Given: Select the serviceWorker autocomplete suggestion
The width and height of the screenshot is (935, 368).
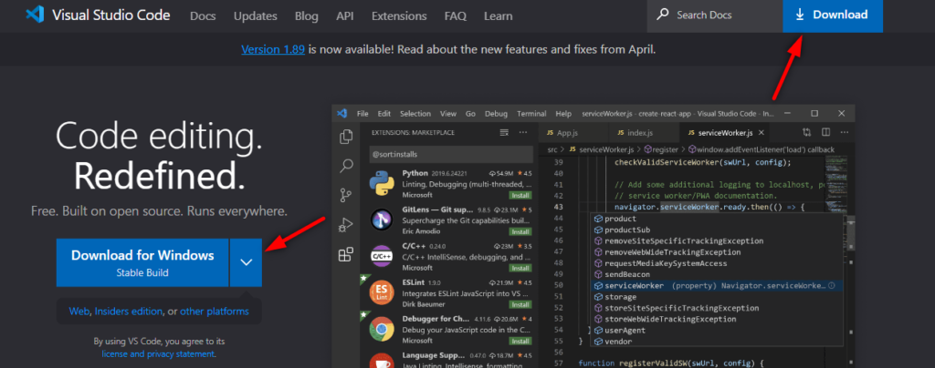Looking at the screenshot, I should (718, 285).
